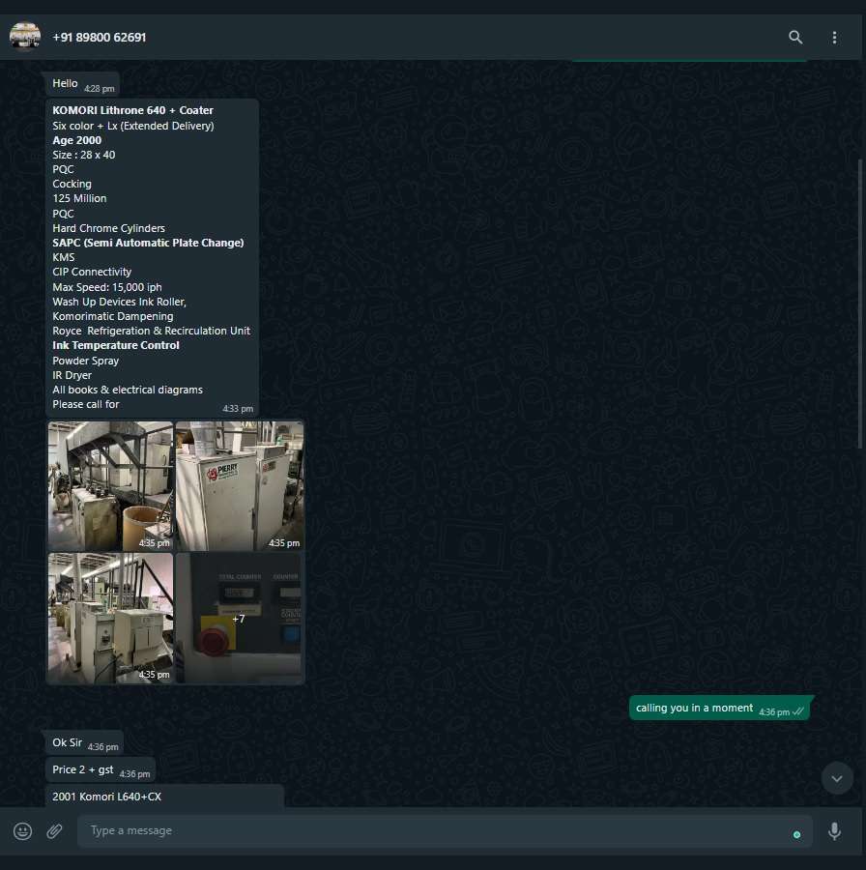The width and height of the screenshot is (866, 870).
Task: Open the three-dot chat menu
Action: coord(834,37)
